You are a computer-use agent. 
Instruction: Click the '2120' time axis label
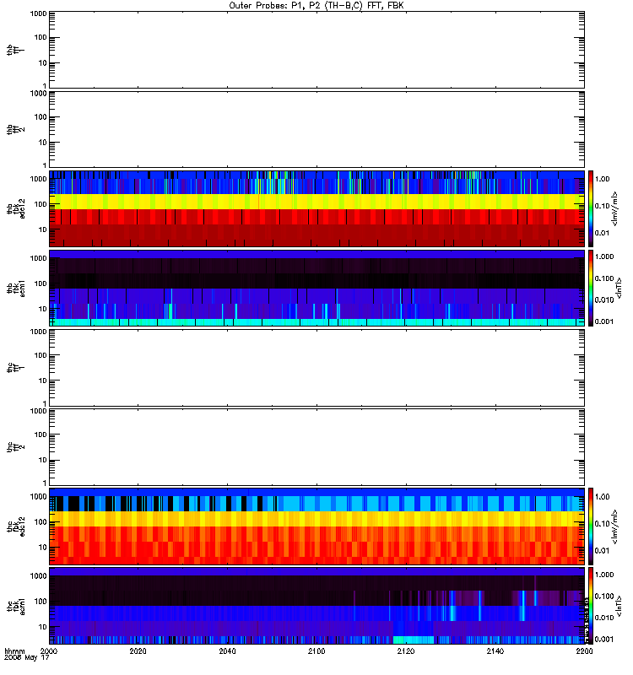[x=406, y=651]
